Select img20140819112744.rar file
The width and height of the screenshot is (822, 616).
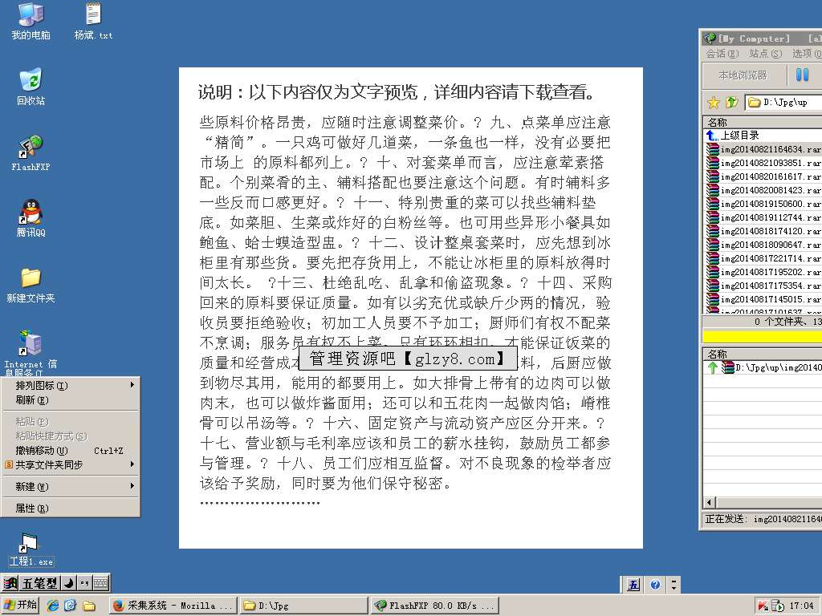763,217
